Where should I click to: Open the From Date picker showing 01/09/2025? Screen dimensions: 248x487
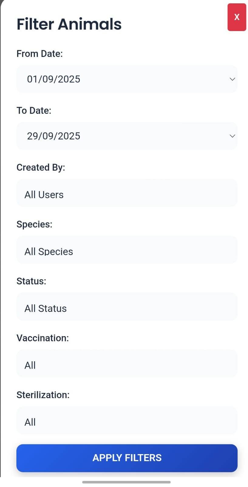pos(127,79)
